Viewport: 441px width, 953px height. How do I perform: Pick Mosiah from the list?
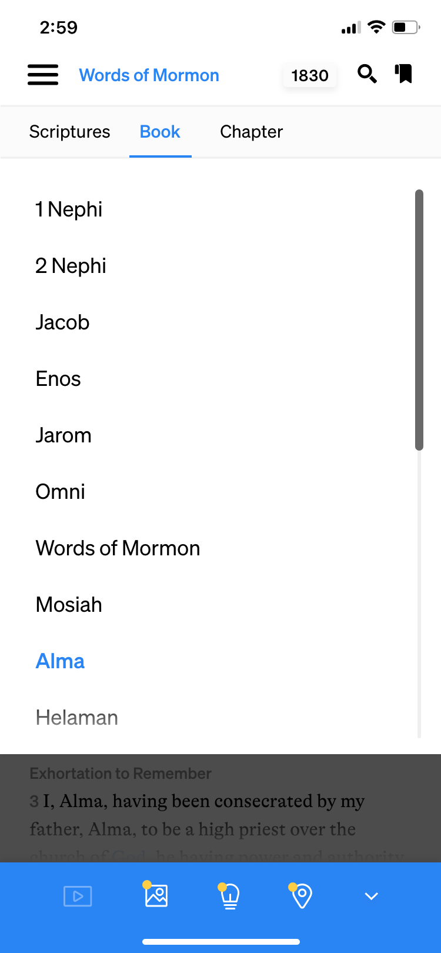click(69, 605)
